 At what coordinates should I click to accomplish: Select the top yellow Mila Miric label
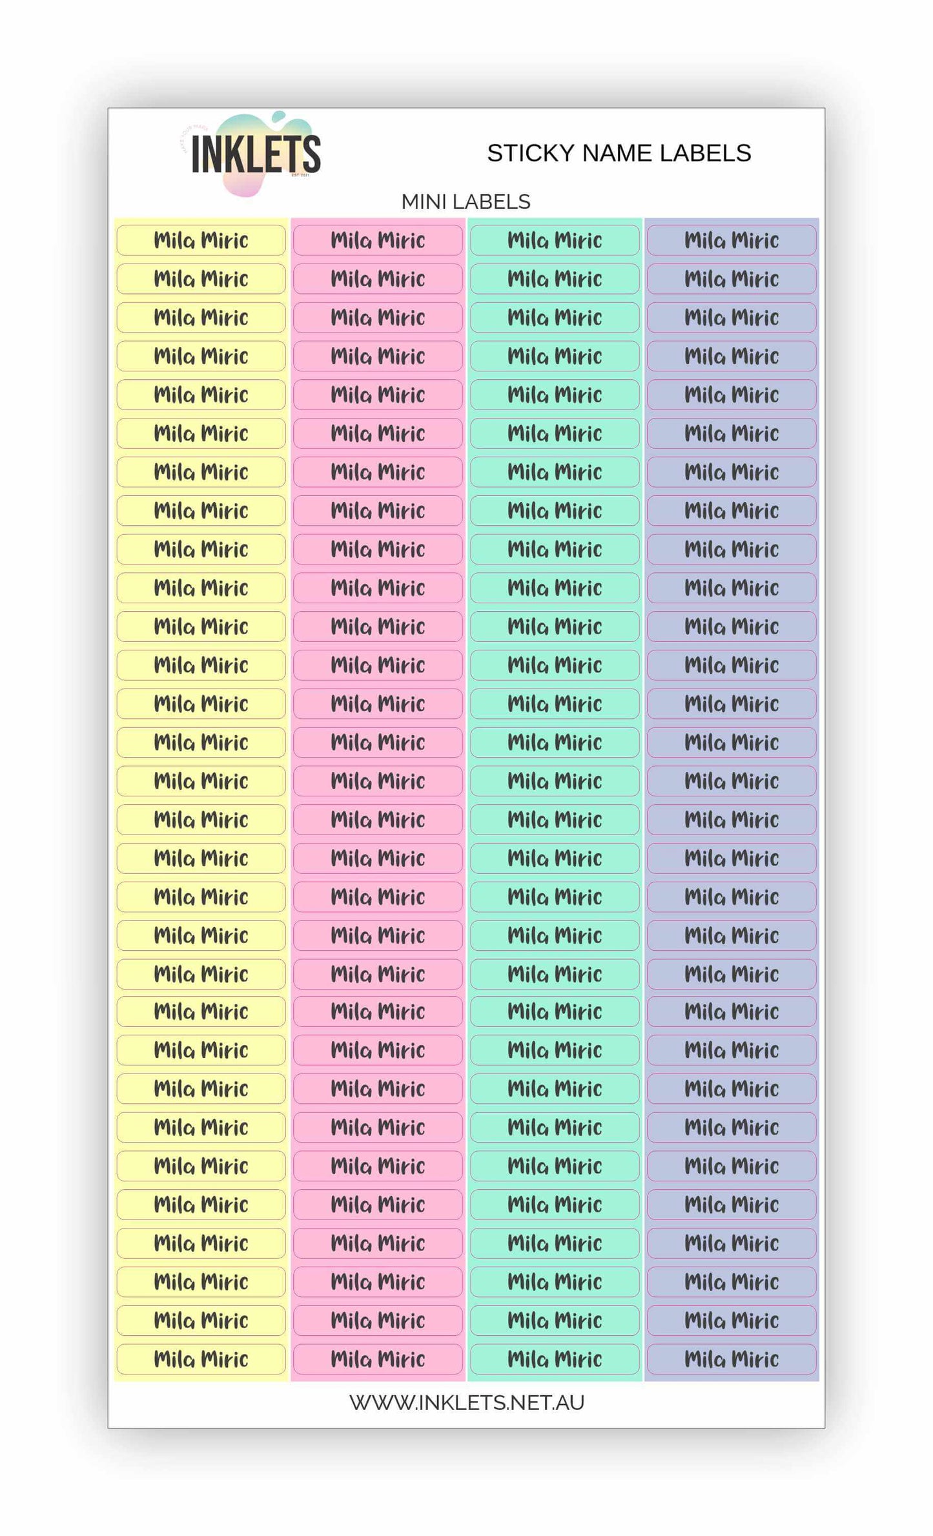click(201, 240)
